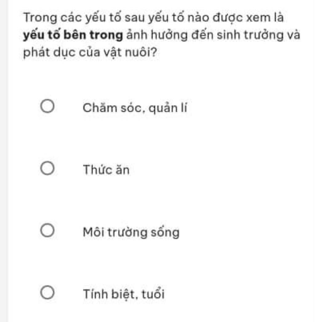Click the "Môi trường sống" answer label
Screen dimensions: 315x322
131,233
